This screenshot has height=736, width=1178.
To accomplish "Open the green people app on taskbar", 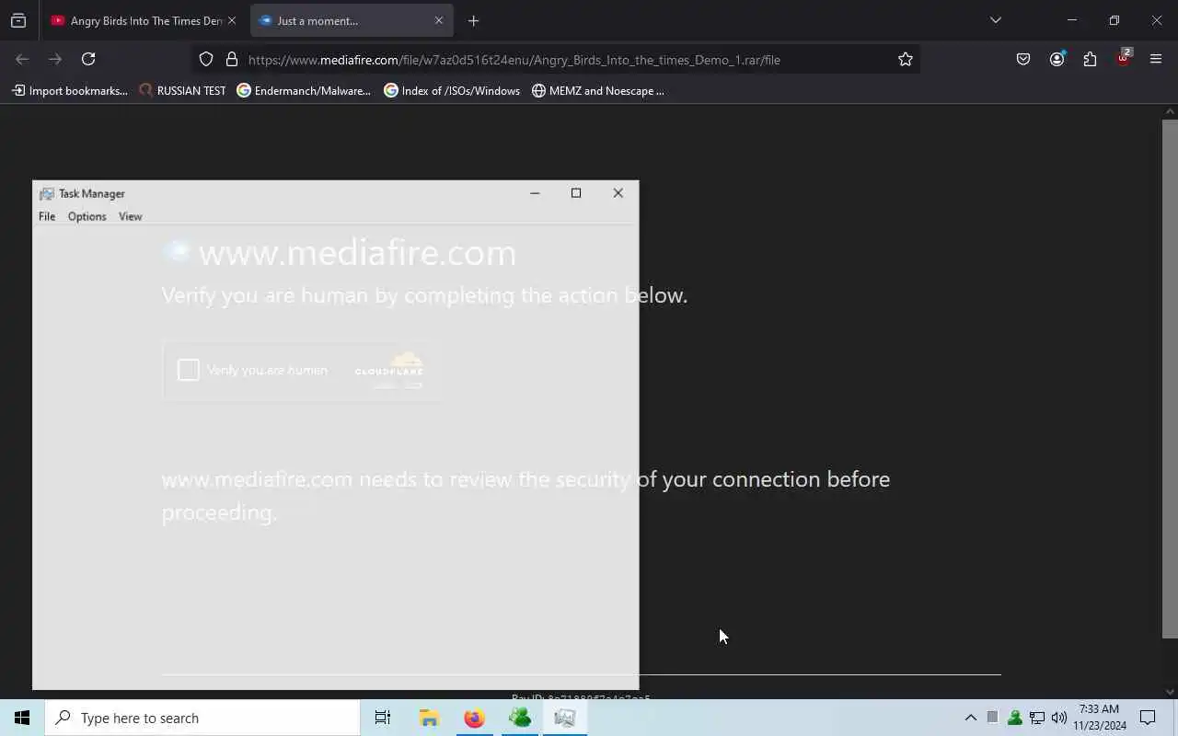I will [520, 718].
